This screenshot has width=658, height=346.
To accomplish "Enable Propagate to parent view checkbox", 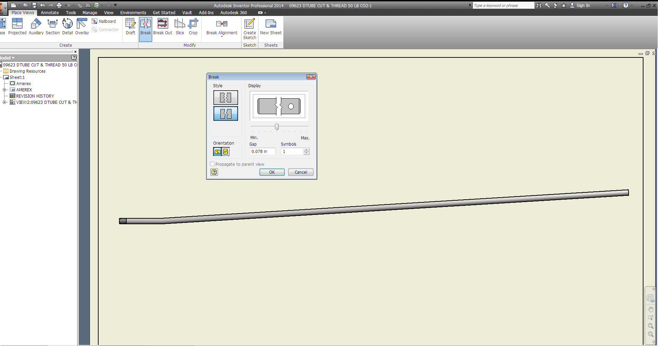I will coord(212,164).
